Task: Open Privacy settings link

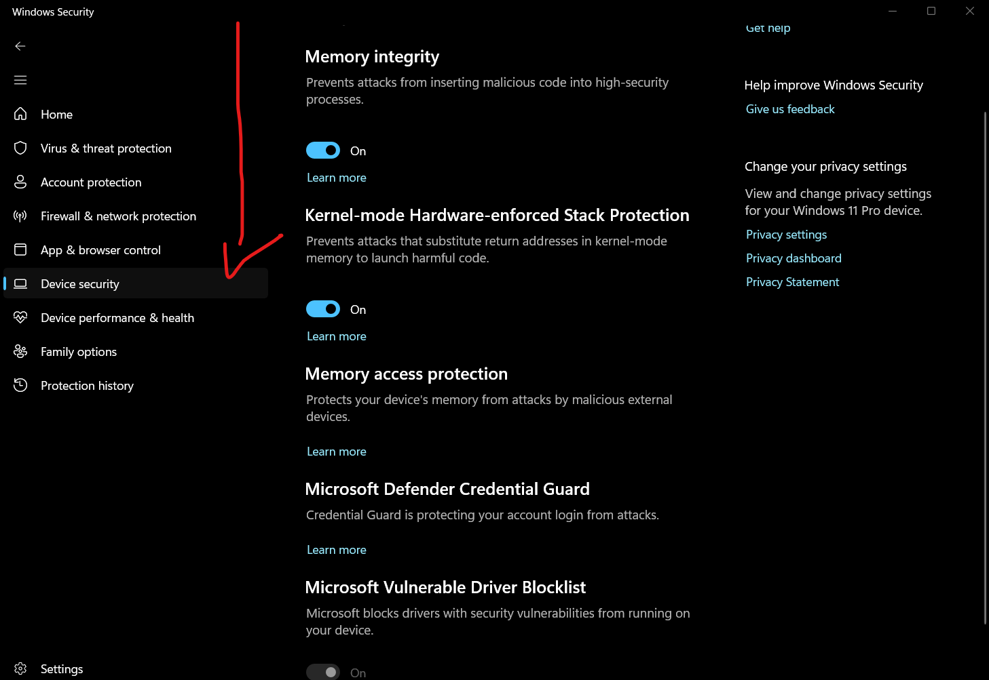Action: (786, 235)
